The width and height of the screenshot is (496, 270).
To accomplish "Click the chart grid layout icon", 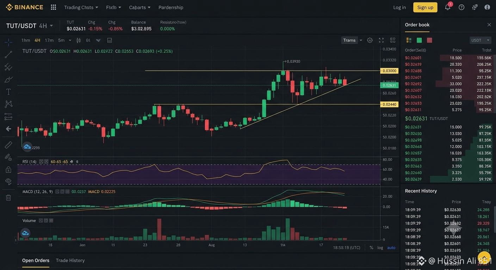I will coord(393,40).
